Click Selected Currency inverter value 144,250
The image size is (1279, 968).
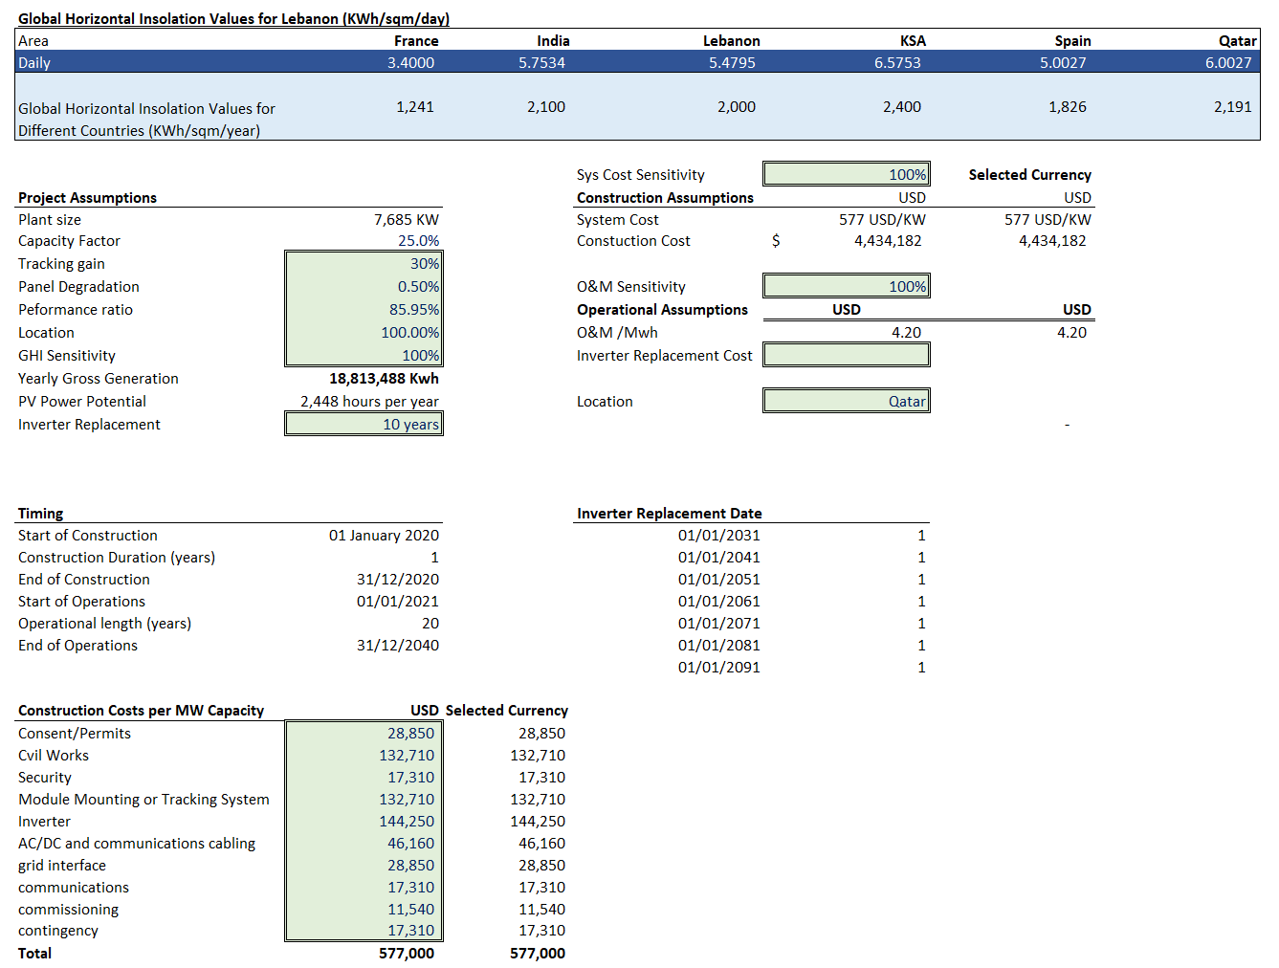(538, 821)
